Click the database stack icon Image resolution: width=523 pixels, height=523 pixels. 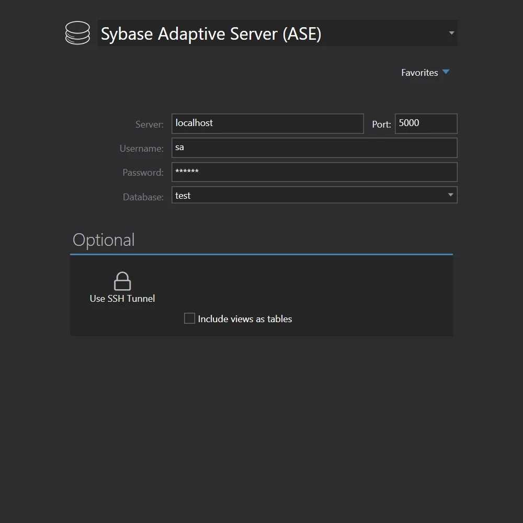(77, 33)
